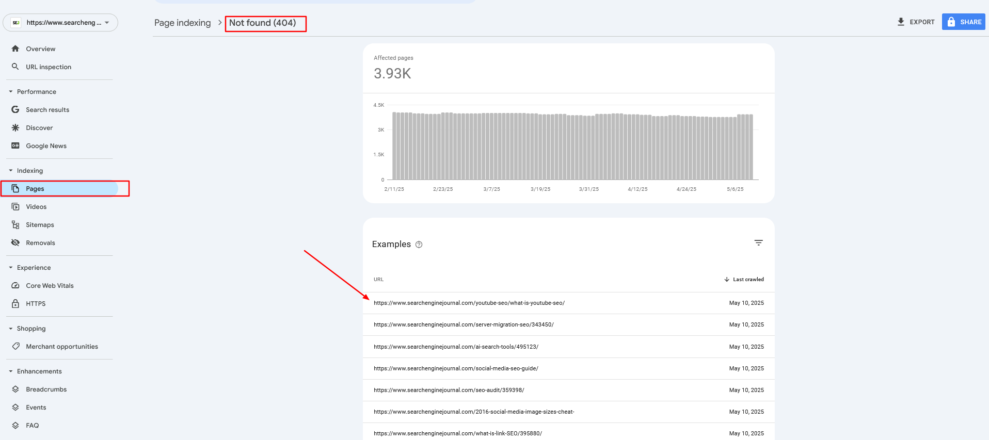Select the what-is-youtube-seo URL row
Viewport: 989px width, 440px height.
[x=568, y=303]
